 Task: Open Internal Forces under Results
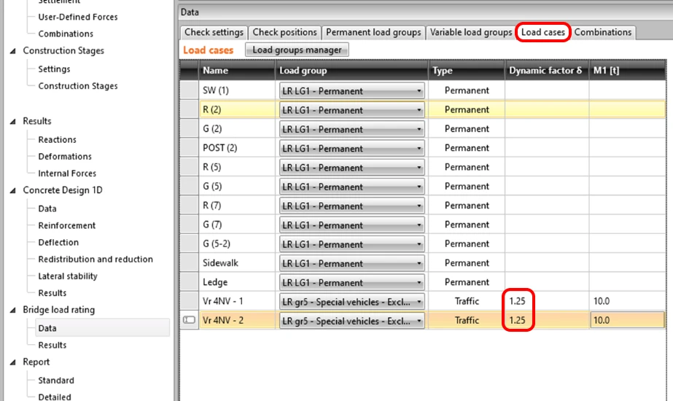(x=67, y=174)
